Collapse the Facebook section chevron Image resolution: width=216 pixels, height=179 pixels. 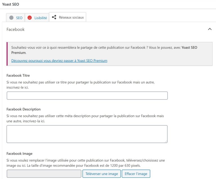pyautogui.click(x=210, y=29)
